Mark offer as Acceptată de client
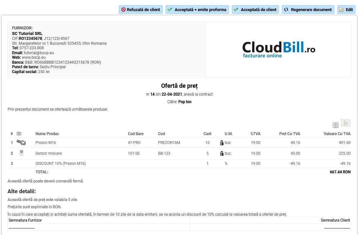This screenshot has height=235, width=358. (255, 10)
